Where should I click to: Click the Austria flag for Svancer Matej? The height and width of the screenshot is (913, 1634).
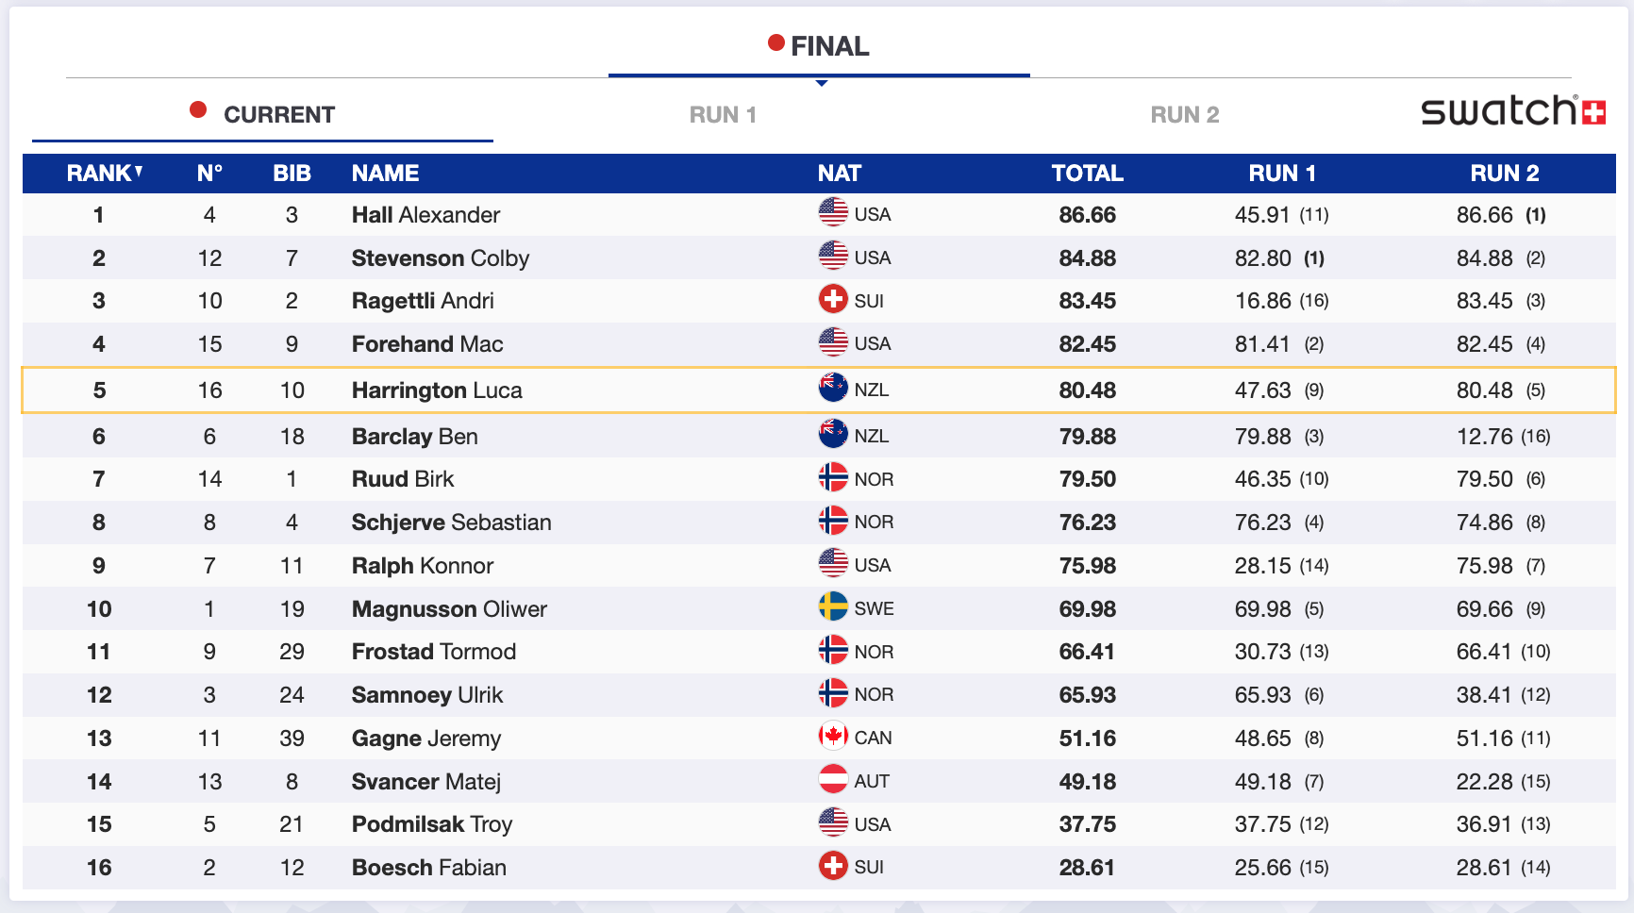[x=833, y=779]
